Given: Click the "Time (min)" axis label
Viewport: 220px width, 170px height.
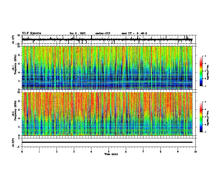Looking at the screenshot, I should pyautogui.click(x=111, y=154).
